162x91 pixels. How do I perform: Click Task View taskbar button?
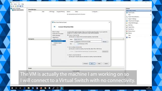pos(20,88)
